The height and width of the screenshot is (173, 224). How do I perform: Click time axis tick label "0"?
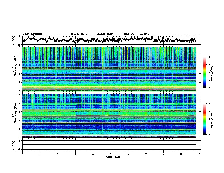click(22, 154)
